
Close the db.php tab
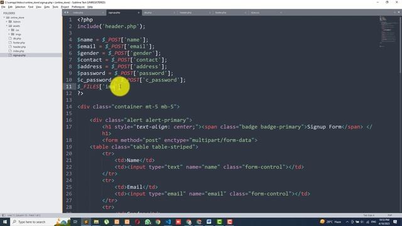pos(175,13)
